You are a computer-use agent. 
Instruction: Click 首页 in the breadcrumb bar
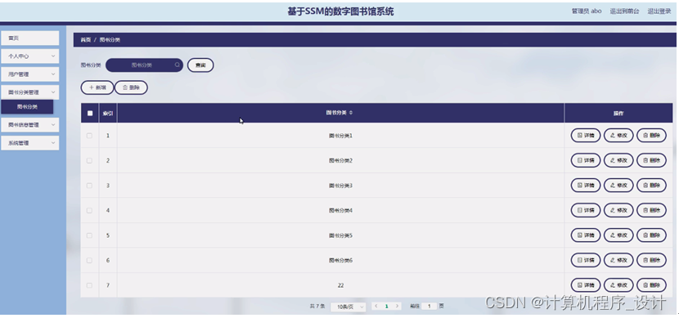point(86,40)
